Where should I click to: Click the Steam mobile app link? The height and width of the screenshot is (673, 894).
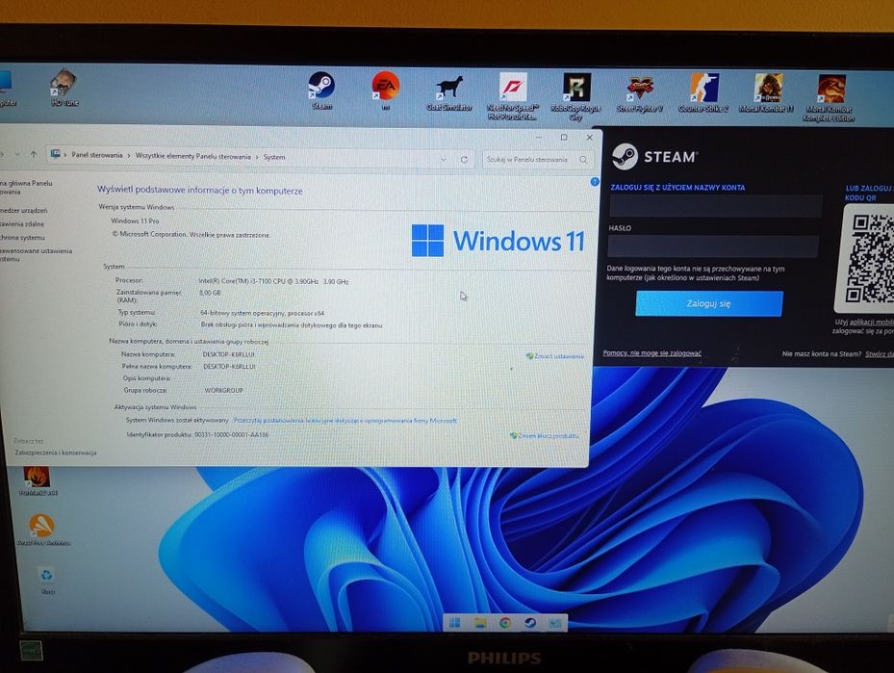pos(871,323)
